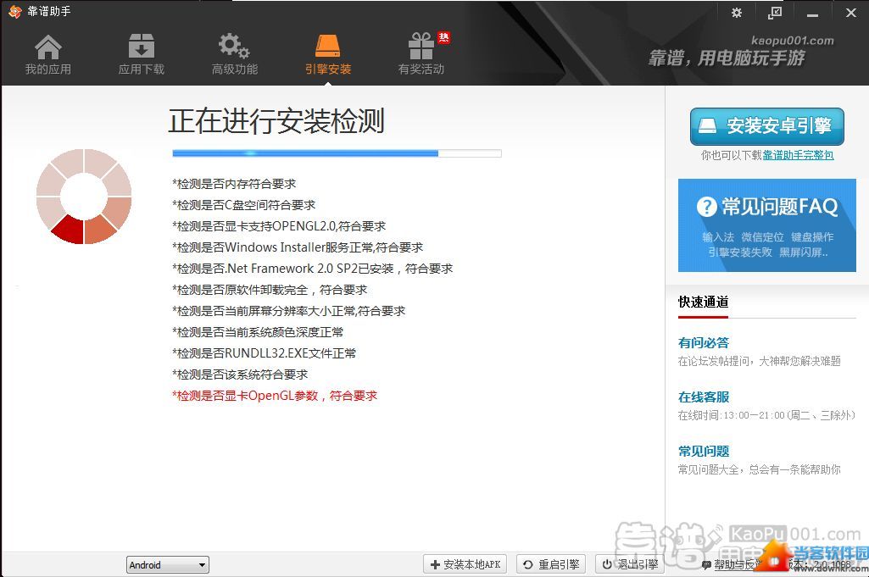Open the 在线客服 support link

point(704,397)
